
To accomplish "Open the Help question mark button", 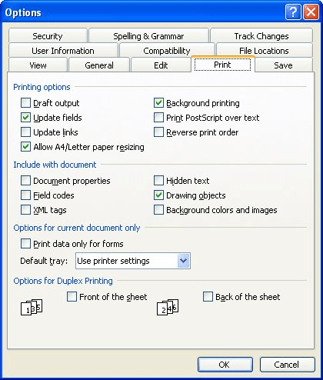I will pos(293,12).
